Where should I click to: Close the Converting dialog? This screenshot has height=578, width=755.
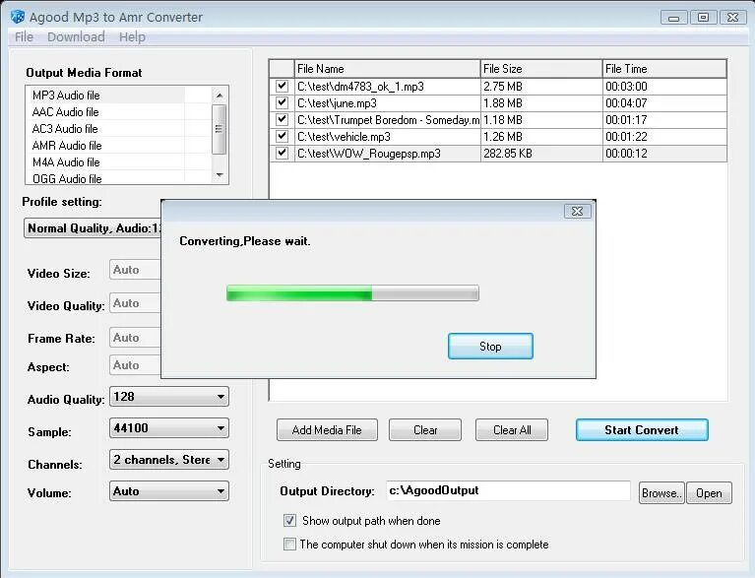[577, 211]
